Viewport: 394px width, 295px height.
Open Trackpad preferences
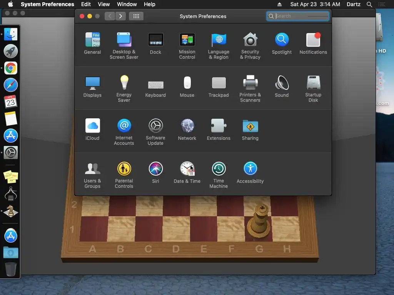click(x=219, y=86)
